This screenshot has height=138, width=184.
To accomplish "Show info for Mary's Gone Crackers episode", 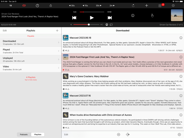I will coord(181,76).
